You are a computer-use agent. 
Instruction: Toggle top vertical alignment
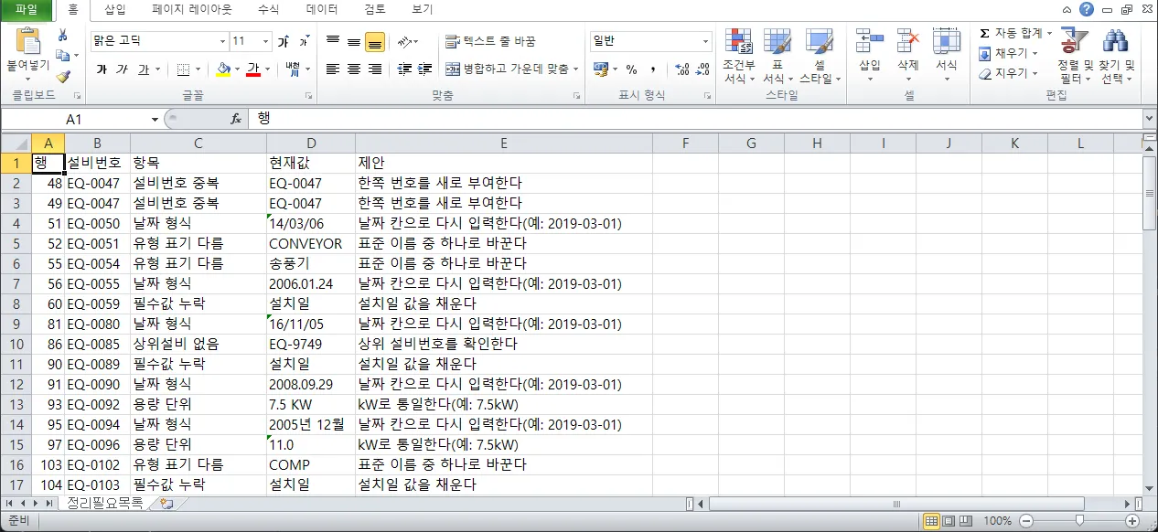click(333, 42)
